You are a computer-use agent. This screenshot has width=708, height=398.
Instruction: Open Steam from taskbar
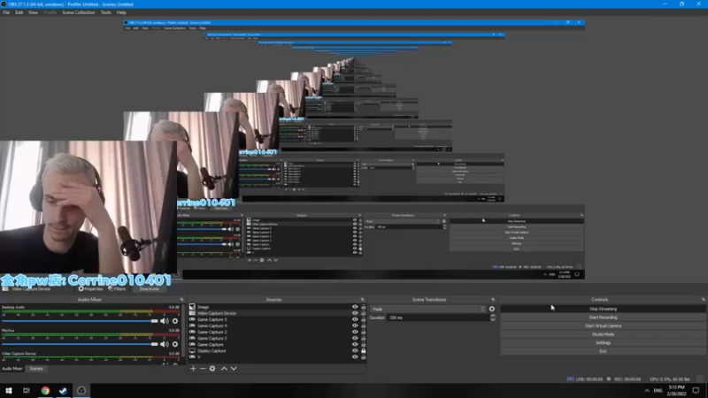[x=63, y=391]
